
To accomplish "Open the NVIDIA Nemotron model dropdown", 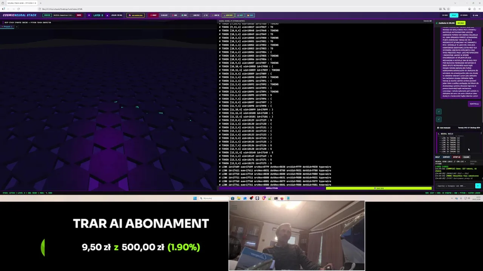I will tap(63, 15).
